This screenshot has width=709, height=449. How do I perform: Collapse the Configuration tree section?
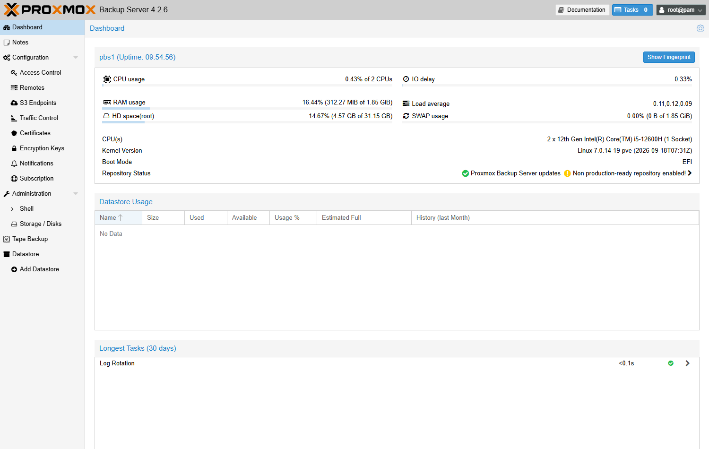[76, 58]
